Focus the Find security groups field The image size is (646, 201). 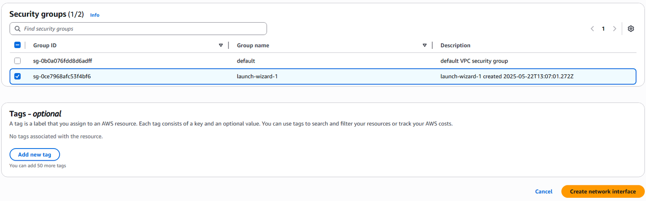(x=138, y=29)
